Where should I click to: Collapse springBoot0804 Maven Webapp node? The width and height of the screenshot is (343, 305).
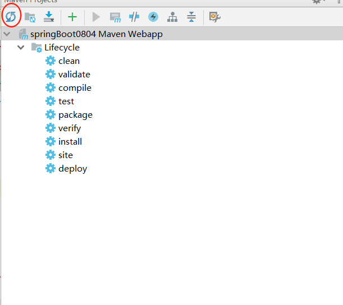point(7,34)
